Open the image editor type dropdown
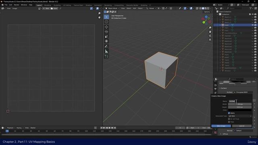Viewport: 258px width, 145px height. (x=3, y=8)
